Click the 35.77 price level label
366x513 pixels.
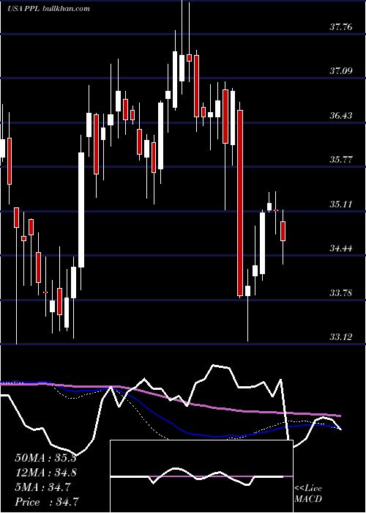coord(341,160)
